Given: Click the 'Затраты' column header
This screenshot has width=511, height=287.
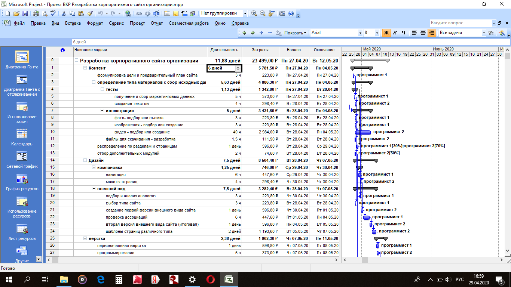Looking at the screenshot, I should click(x=260, y=50).
